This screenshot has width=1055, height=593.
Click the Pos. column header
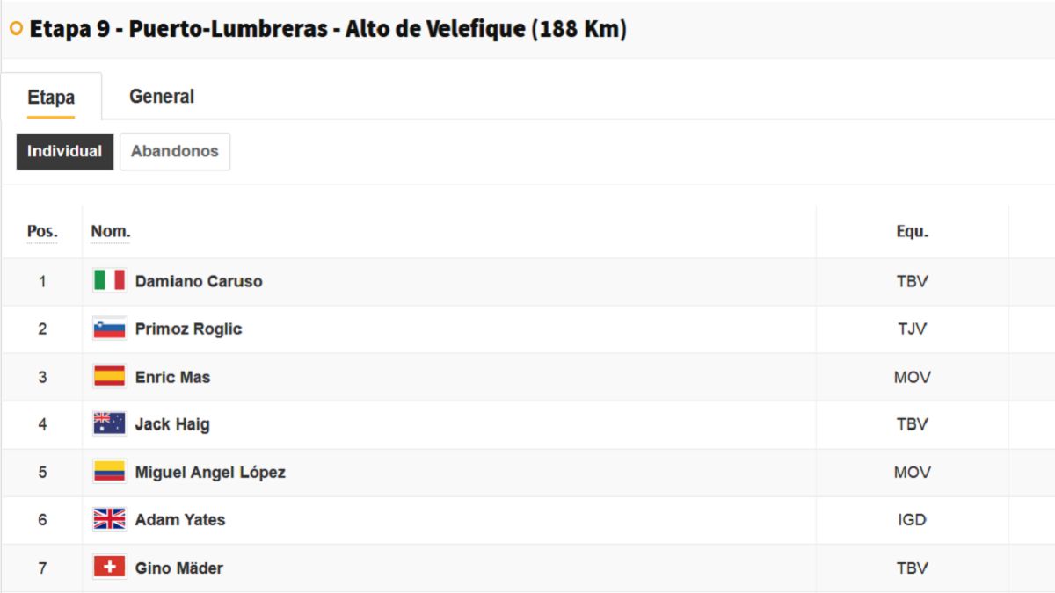42,232
